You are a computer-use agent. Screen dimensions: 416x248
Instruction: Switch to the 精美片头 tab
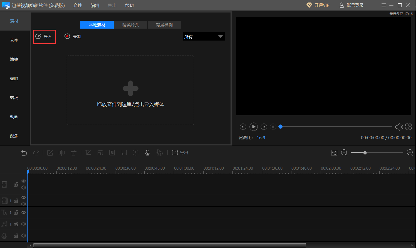(x=131, y=25)
